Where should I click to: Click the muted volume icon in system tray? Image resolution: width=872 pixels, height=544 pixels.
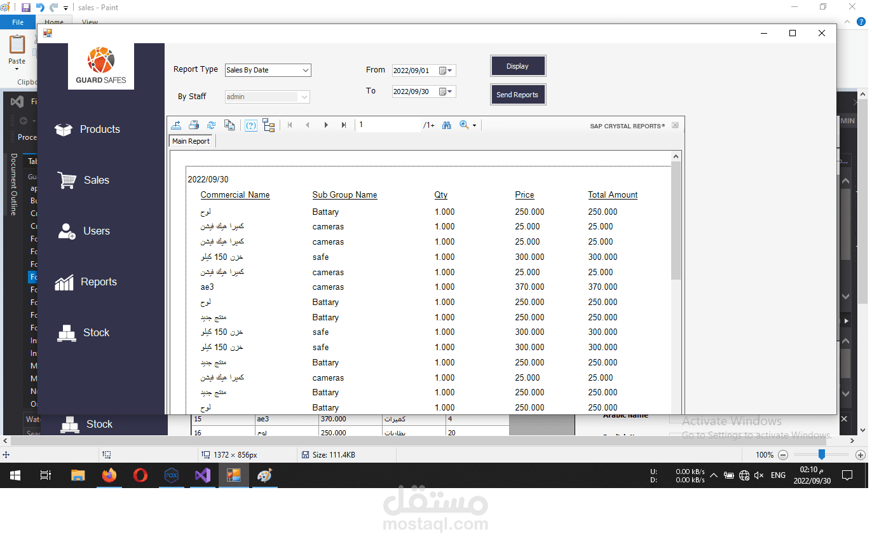click(760, 475)
